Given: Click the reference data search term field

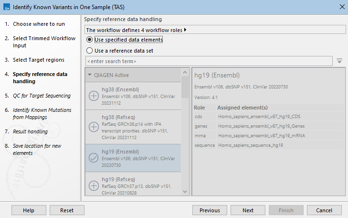Looking at the screenshot, I should point(209,61).
